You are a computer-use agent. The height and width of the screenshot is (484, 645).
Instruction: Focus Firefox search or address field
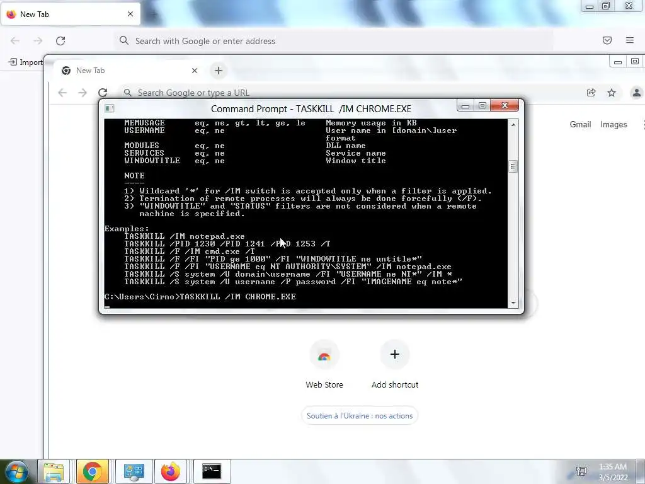point(333,41)
